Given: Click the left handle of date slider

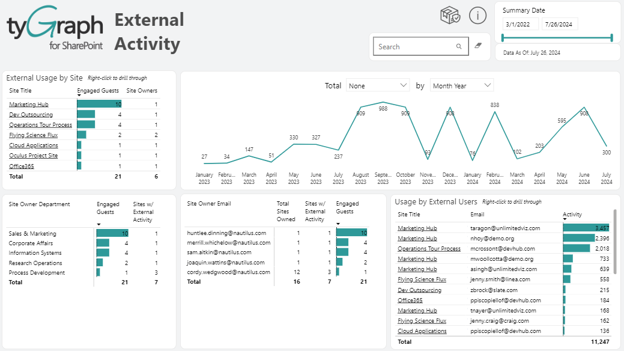Looking at the screenshot, I should [503, 38].
